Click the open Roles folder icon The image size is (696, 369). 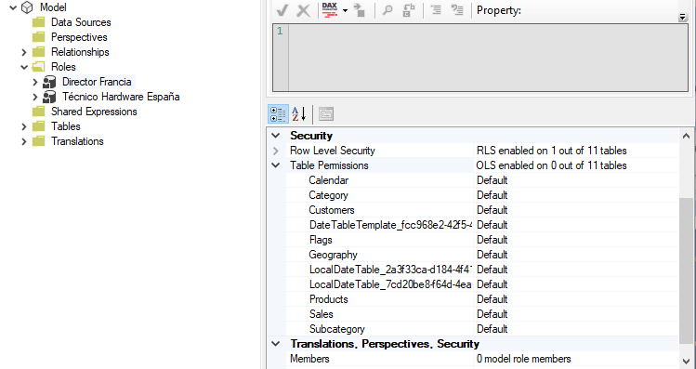(39, 67)
